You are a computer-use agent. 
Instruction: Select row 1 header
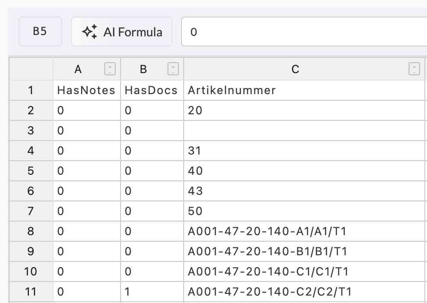pos(31,90)
